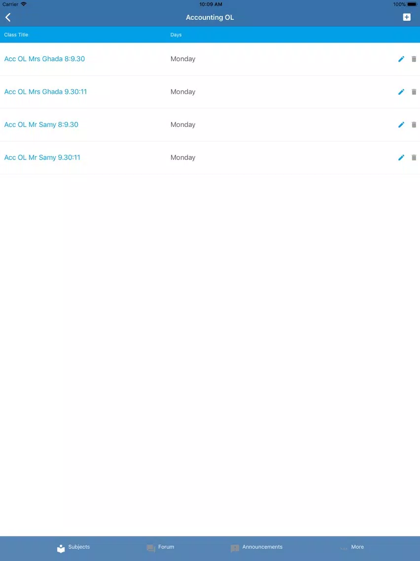Screen dimensions: 420x561
Task: Edit Acc OL Mr Samy 8:9.30 class
Action: (401, 125)
